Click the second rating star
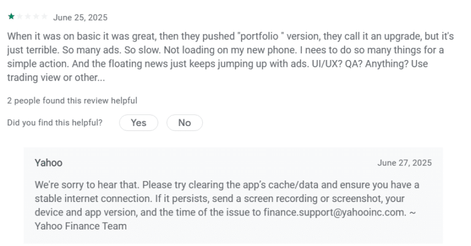The height and width of the screenshot is (246, 471). pyautogui.click(x=18, y=17)
